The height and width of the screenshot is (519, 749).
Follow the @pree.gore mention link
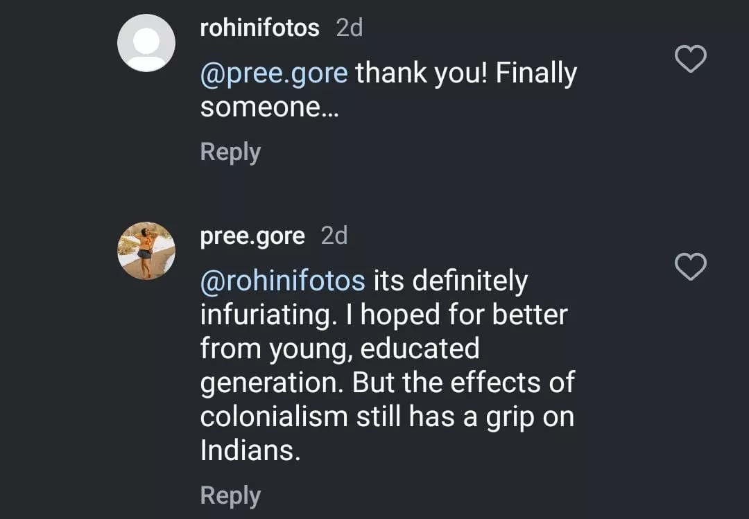(274, 73)
